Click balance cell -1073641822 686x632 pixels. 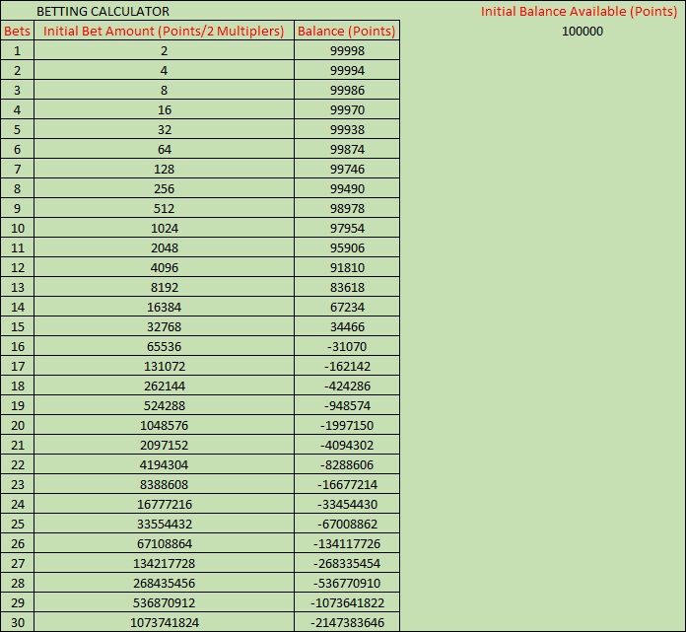347,601
